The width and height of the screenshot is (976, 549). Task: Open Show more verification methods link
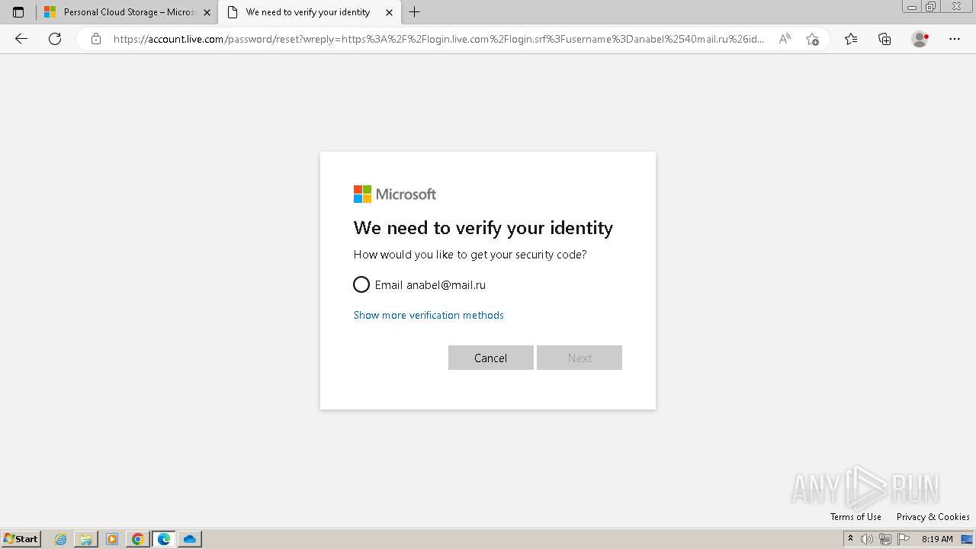point(429,315)
